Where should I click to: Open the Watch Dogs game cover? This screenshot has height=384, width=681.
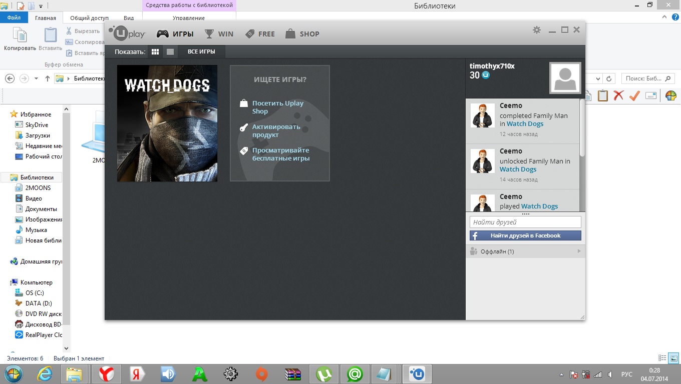pos(167,123)
